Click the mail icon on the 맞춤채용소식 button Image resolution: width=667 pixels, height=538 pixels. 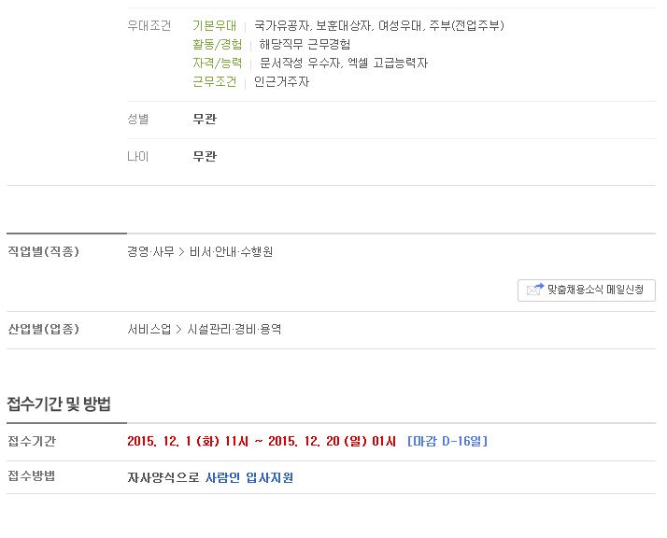pyautogui.click(x=535, y=290)
